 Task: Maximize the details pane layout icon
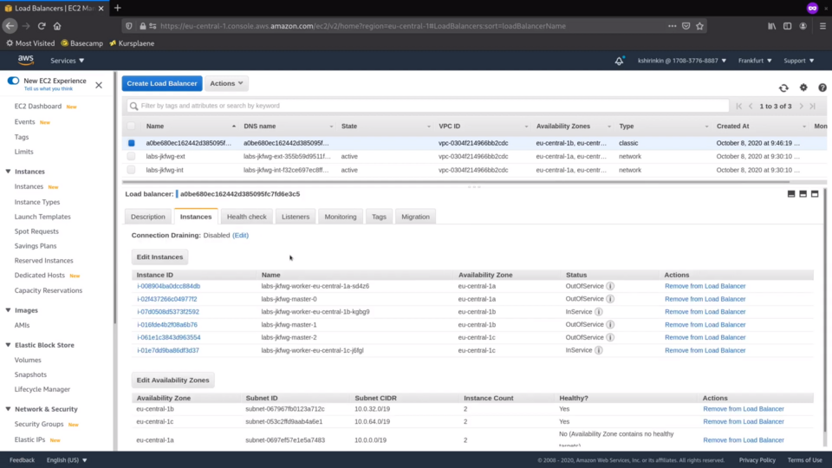(815, 194)
